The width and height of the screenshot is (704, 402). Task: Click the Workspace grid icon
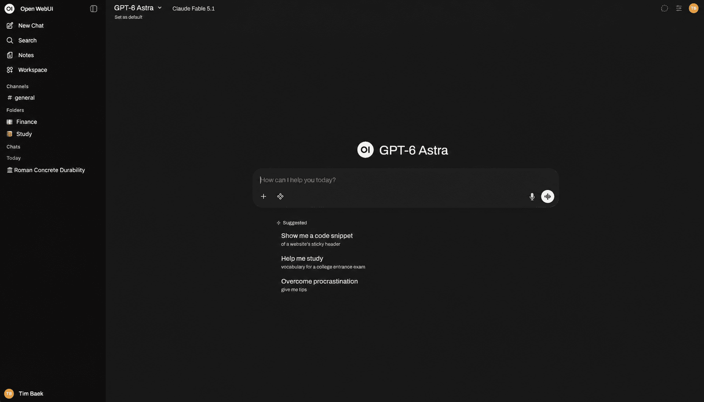point(10,70)
